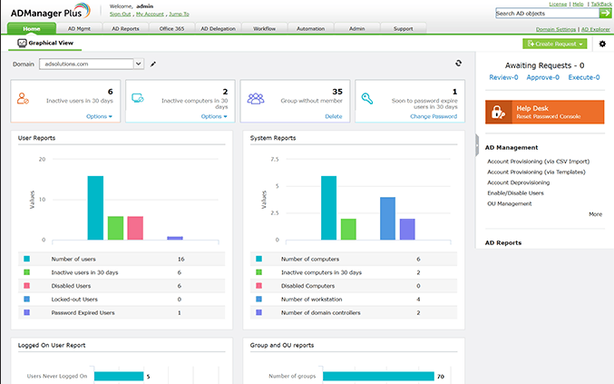This screenshot has width=614, height=384.
Task: Open Enable/Disable Users link
Action: click(515, 193)
